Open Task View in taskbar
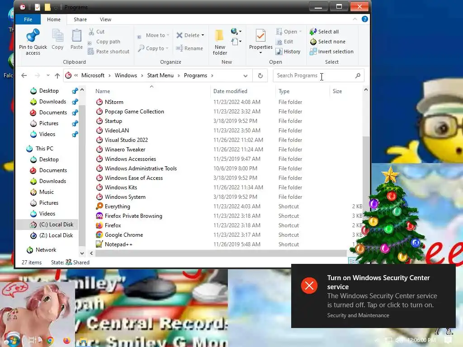Viewport: 463px width, 347px height. 32,340
